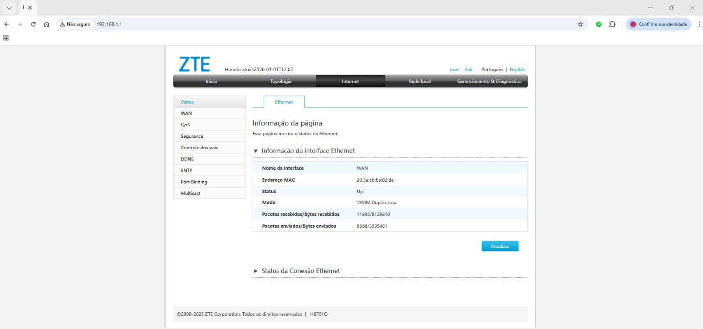Open the browser extensions puzzle icon
Screen dimensions: 703x329
tap(612, 25)
